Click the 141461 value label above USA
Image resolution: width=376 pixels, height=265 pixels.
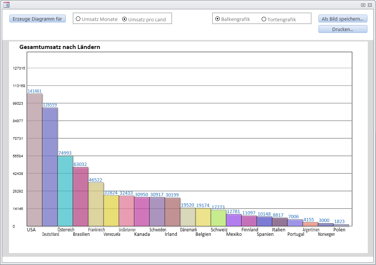[35, 91]
